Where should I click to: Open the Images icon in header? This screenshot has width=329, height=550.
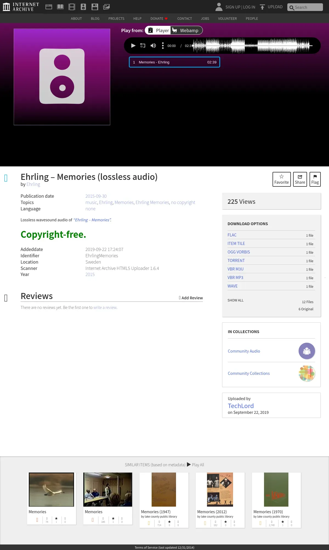coord(106,7)
